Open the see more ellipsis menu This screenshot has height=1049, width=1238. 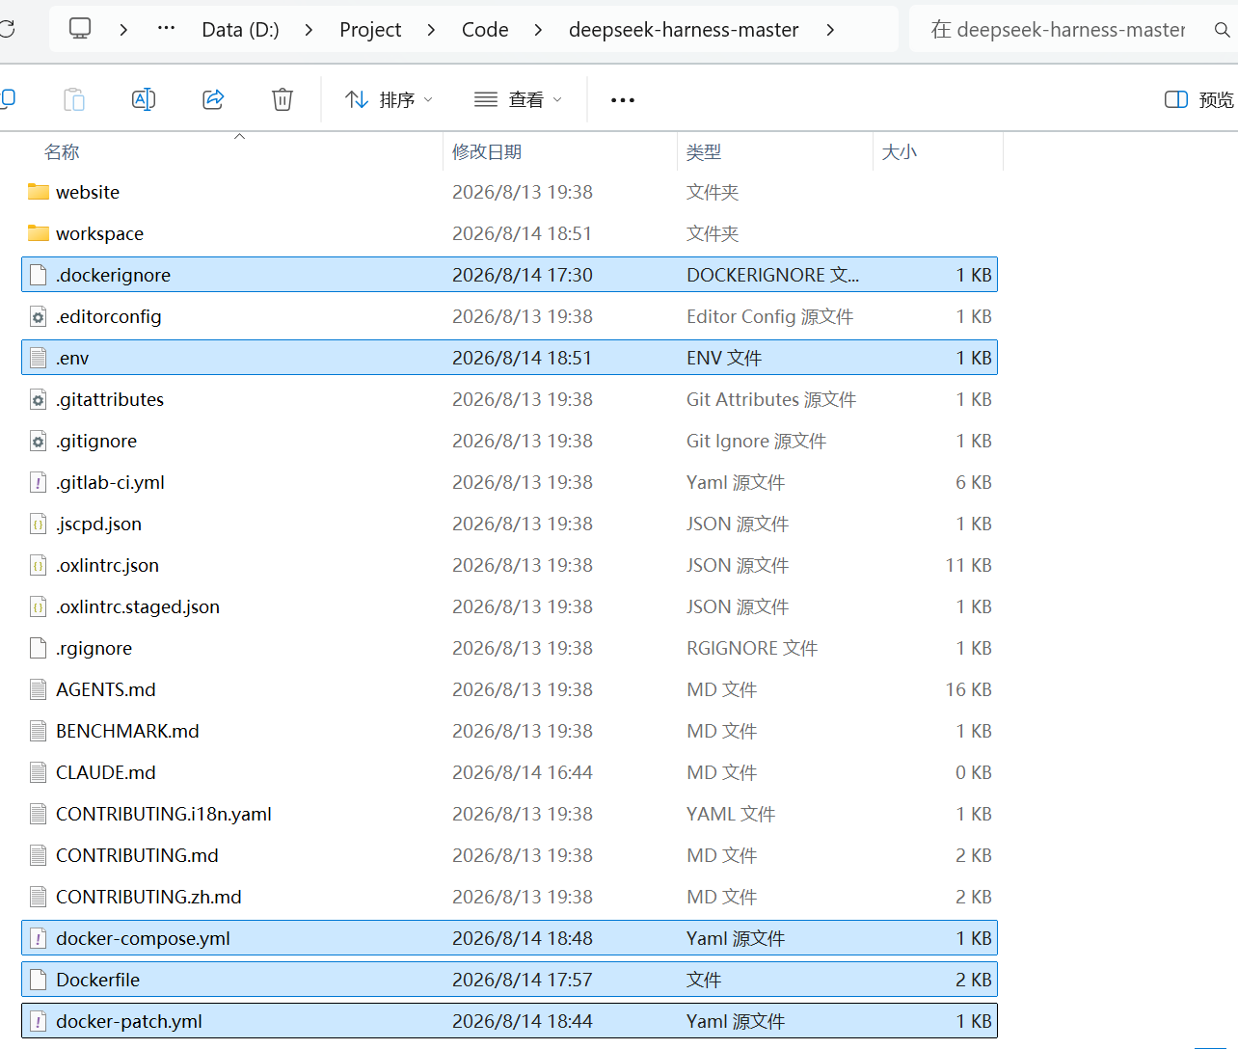tap(623, 100)
